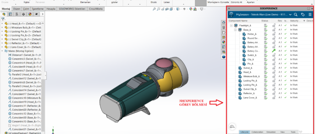315x134 pixels.
Task: Click the Maturity column header
Action: click(x=296, y=21)
